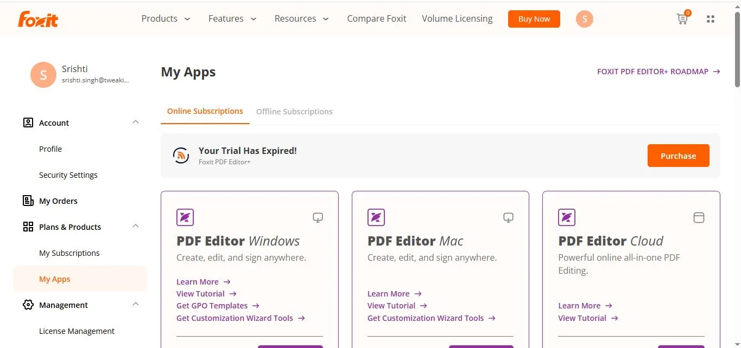Click the Buy Now button

point(534,19)
